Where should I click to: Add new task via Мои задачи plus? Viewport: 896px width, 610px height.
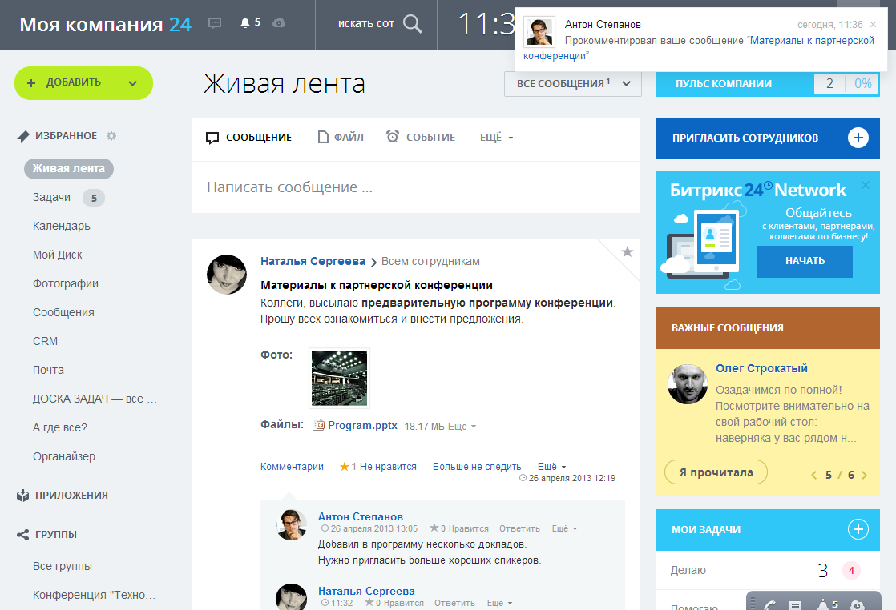(x=858, y=529)
